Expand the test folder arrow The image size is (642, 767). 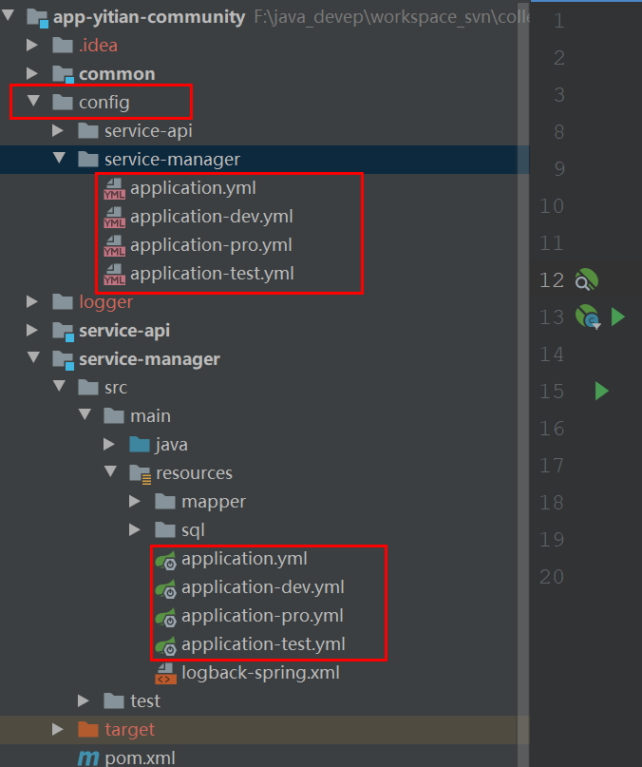click(x=84, y=701)
